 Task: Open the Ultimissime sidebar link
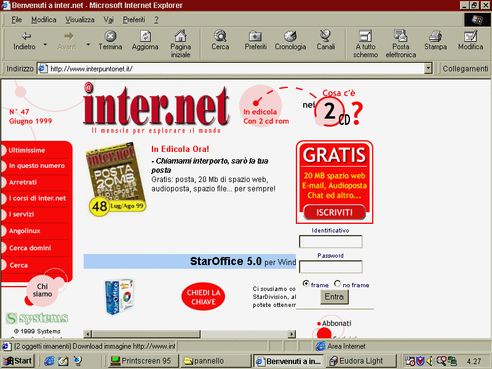pos(27,150)
